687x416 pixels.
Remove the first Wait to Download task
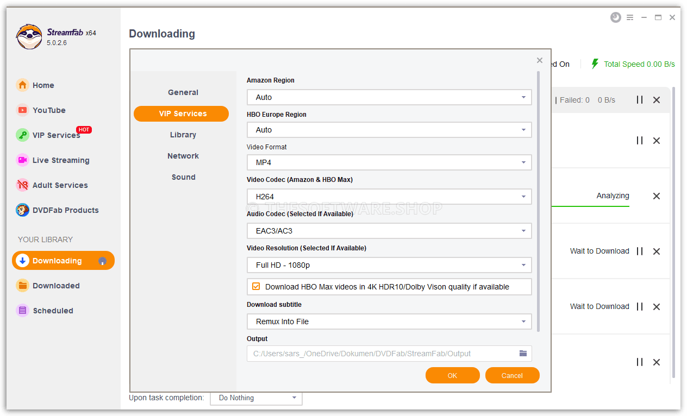coord(657,251)
